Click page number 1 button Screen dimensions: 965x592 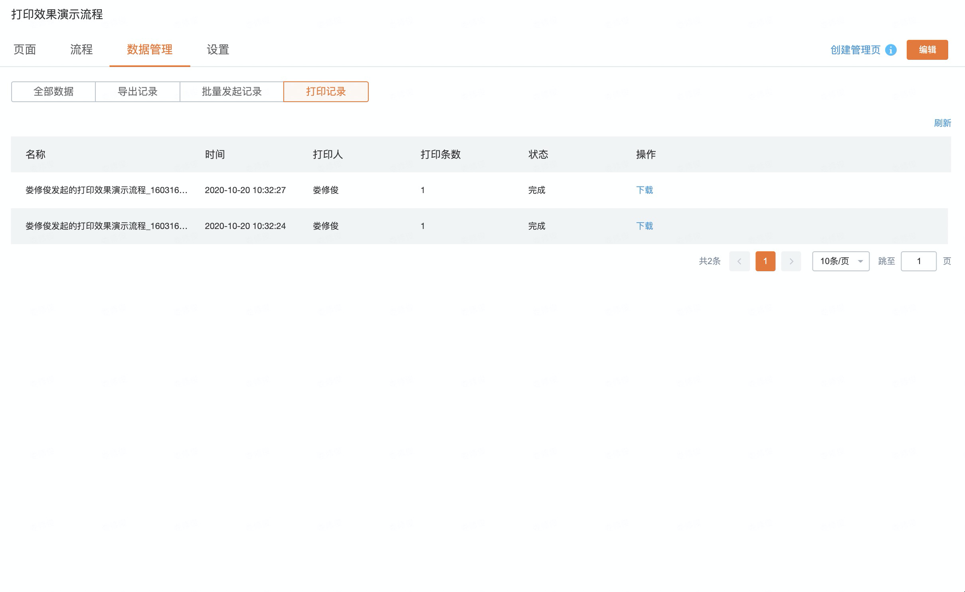(765, 261)
